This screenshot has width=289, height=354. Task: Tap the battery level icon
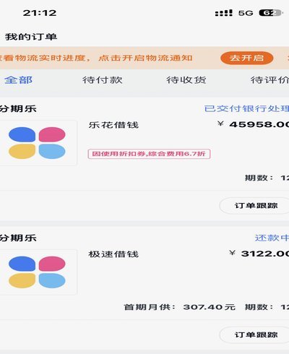(270, 13)
